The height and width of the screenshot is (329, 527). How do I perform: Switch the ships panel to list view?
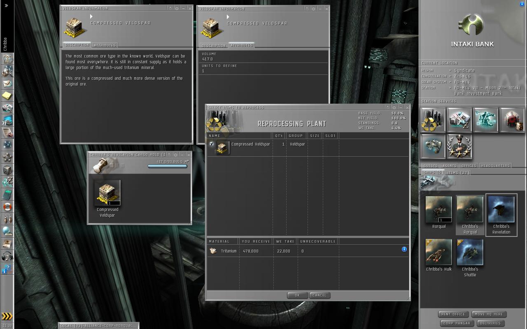click(454, 183)
